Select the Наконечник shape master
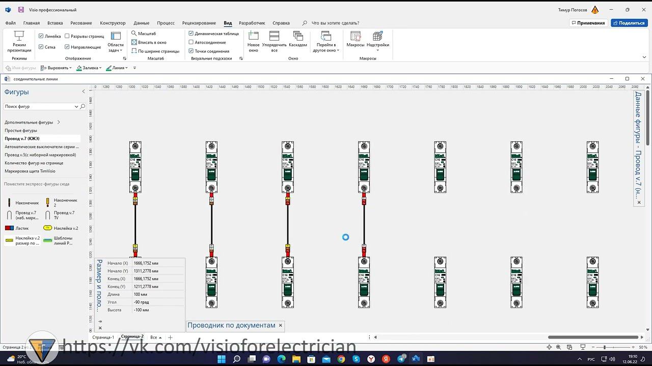 [x=23, y=202]
